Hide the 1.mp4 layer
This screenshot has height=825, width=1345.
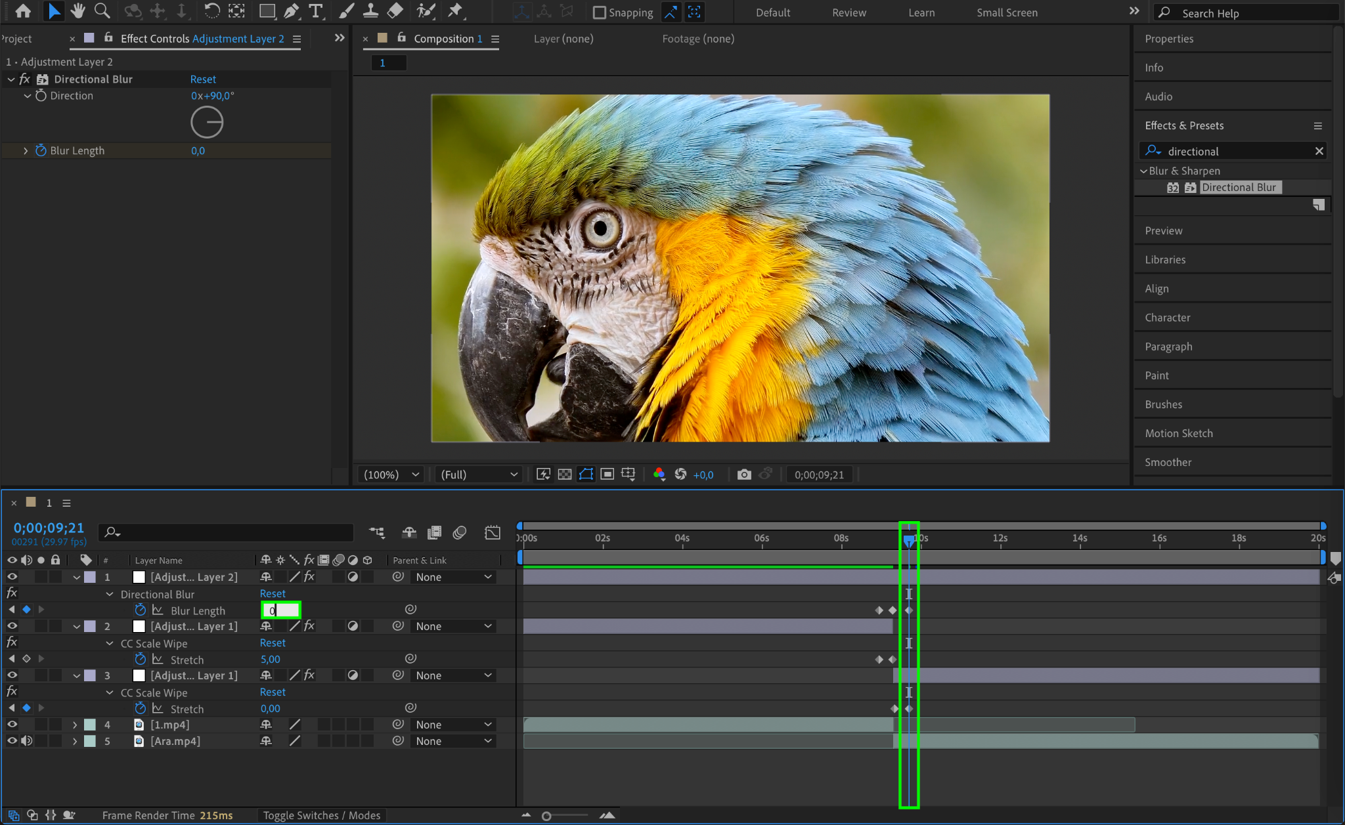pos(12,725)
